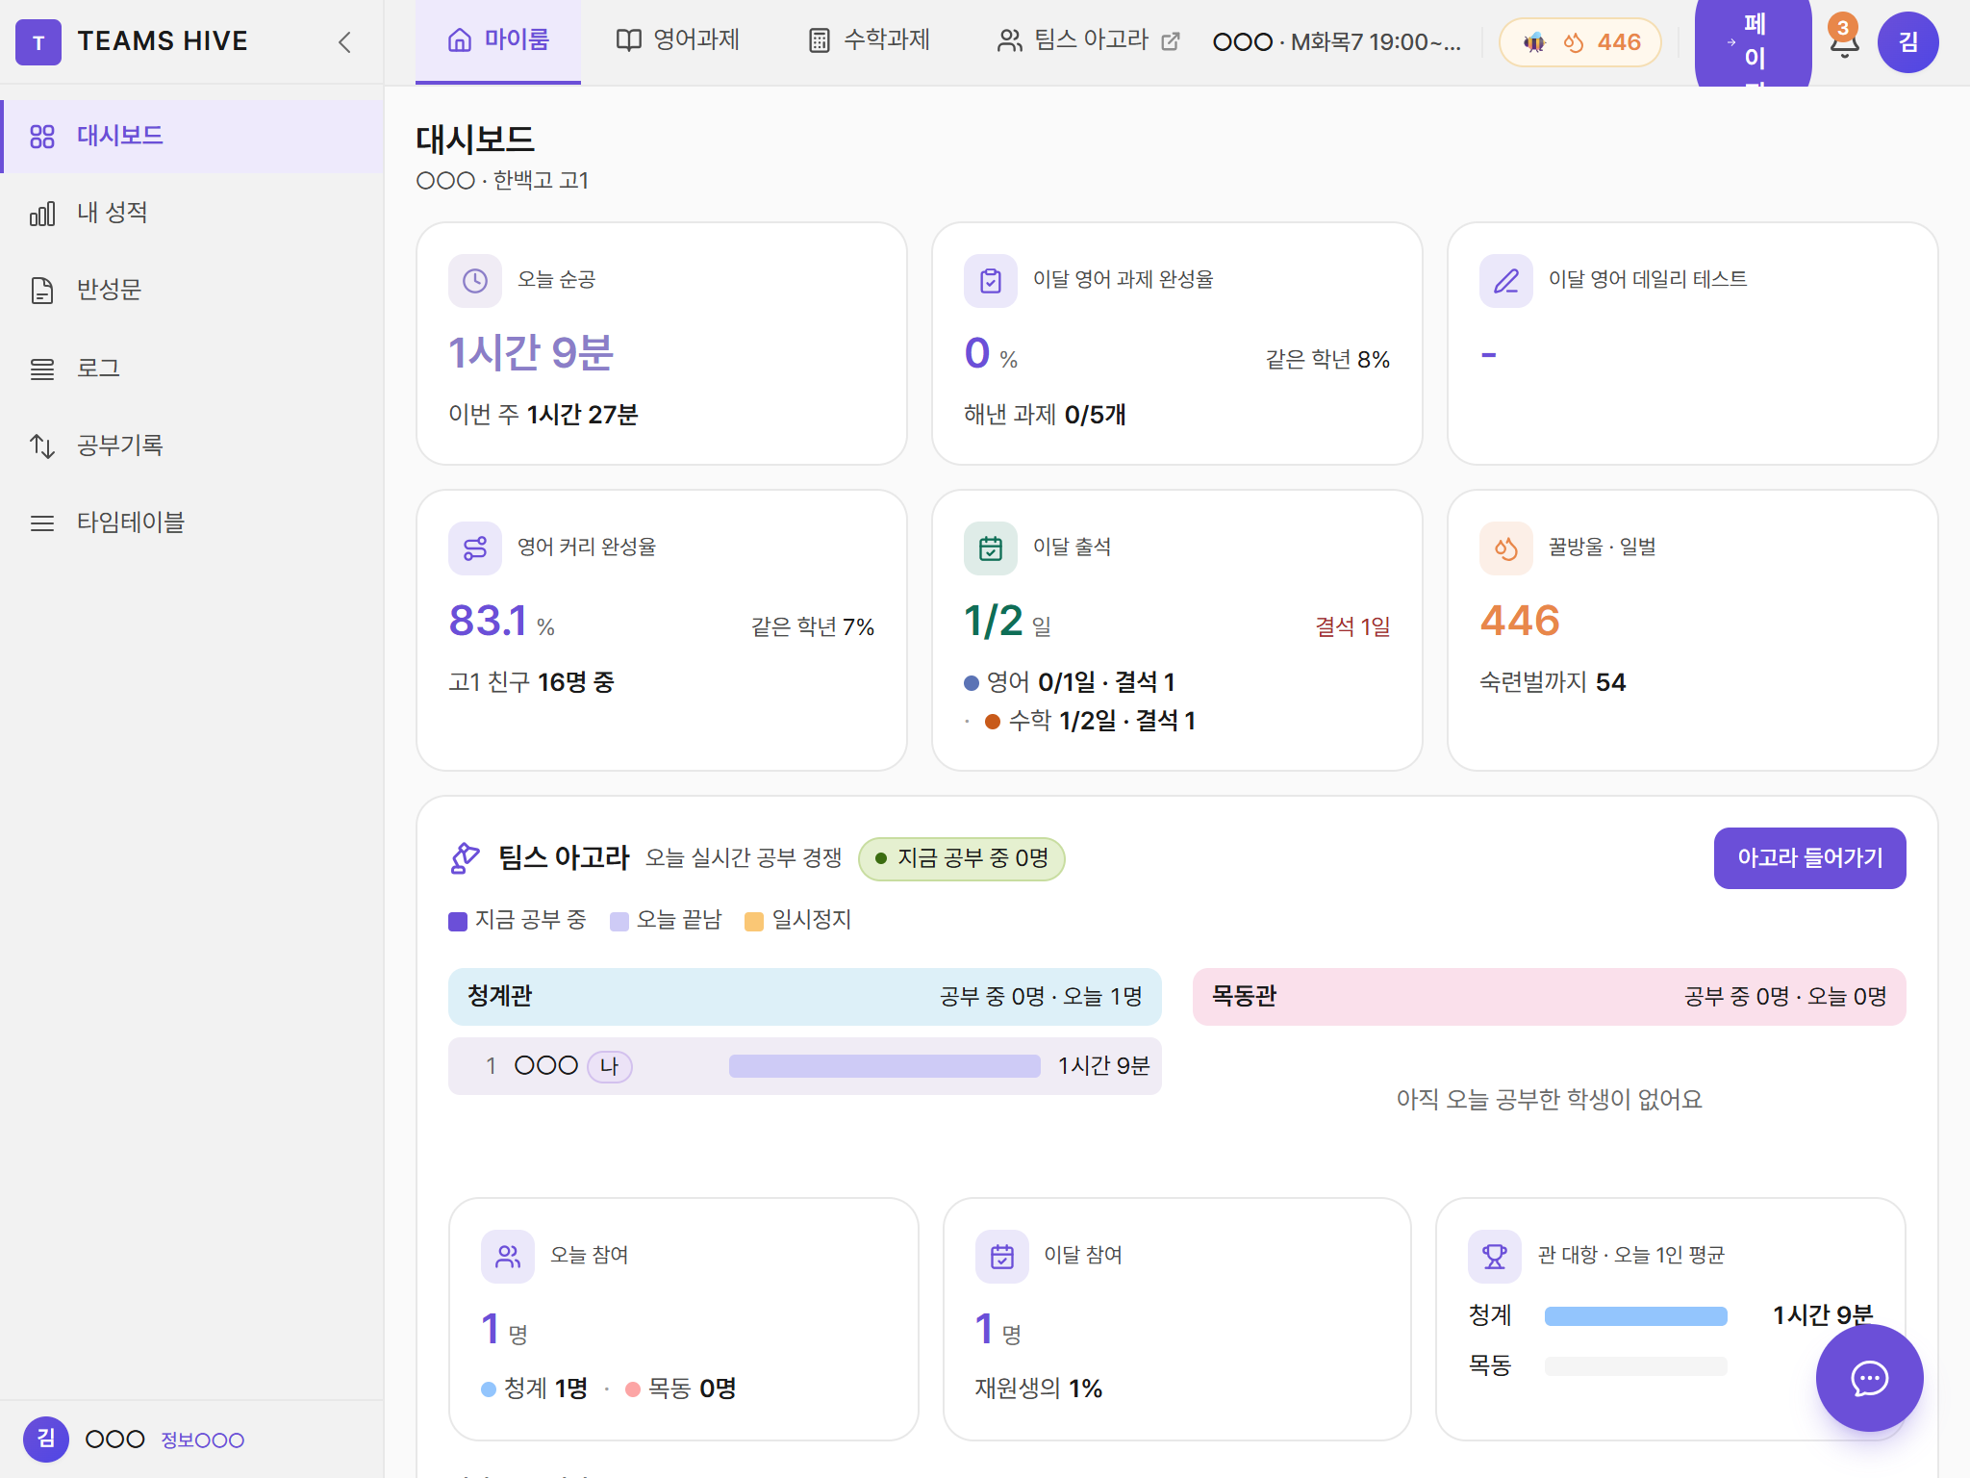Click the pencil icon on 이달 영어 데일리 테스트 card

1506,281
